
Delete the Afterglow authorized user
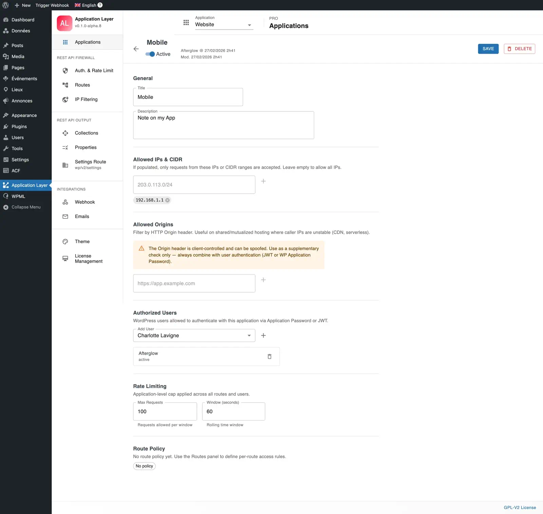(x=269, y=356)
